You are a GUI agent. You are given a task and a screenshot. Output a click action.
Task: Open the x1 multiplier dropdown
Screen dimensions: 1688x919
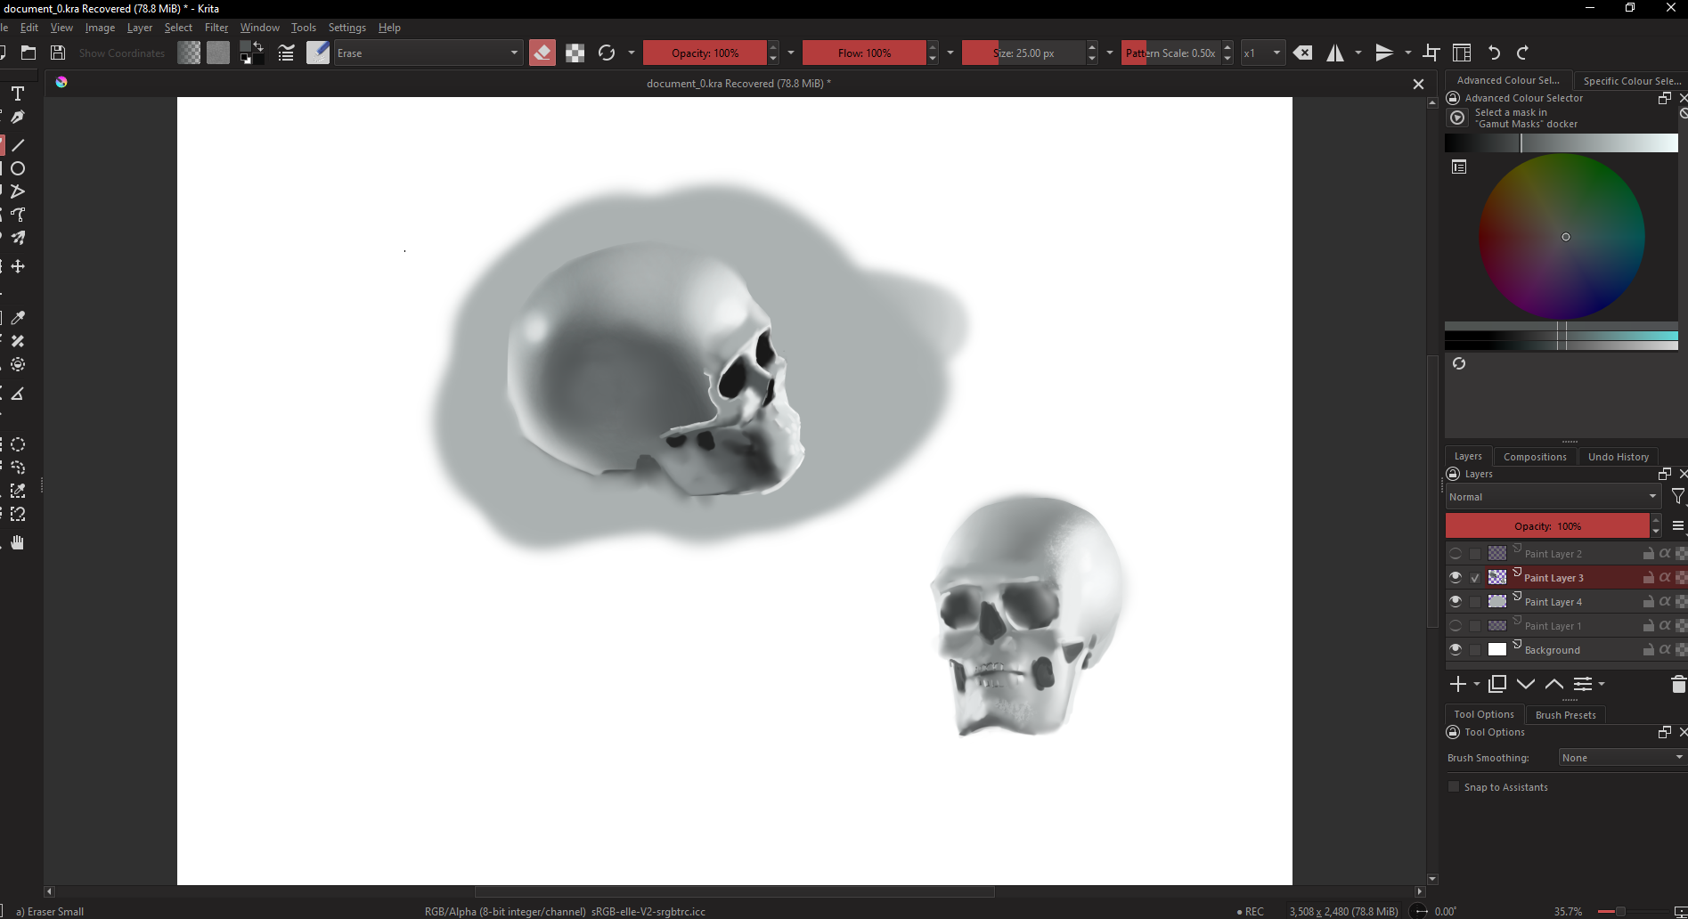[x=1262, y=53]
